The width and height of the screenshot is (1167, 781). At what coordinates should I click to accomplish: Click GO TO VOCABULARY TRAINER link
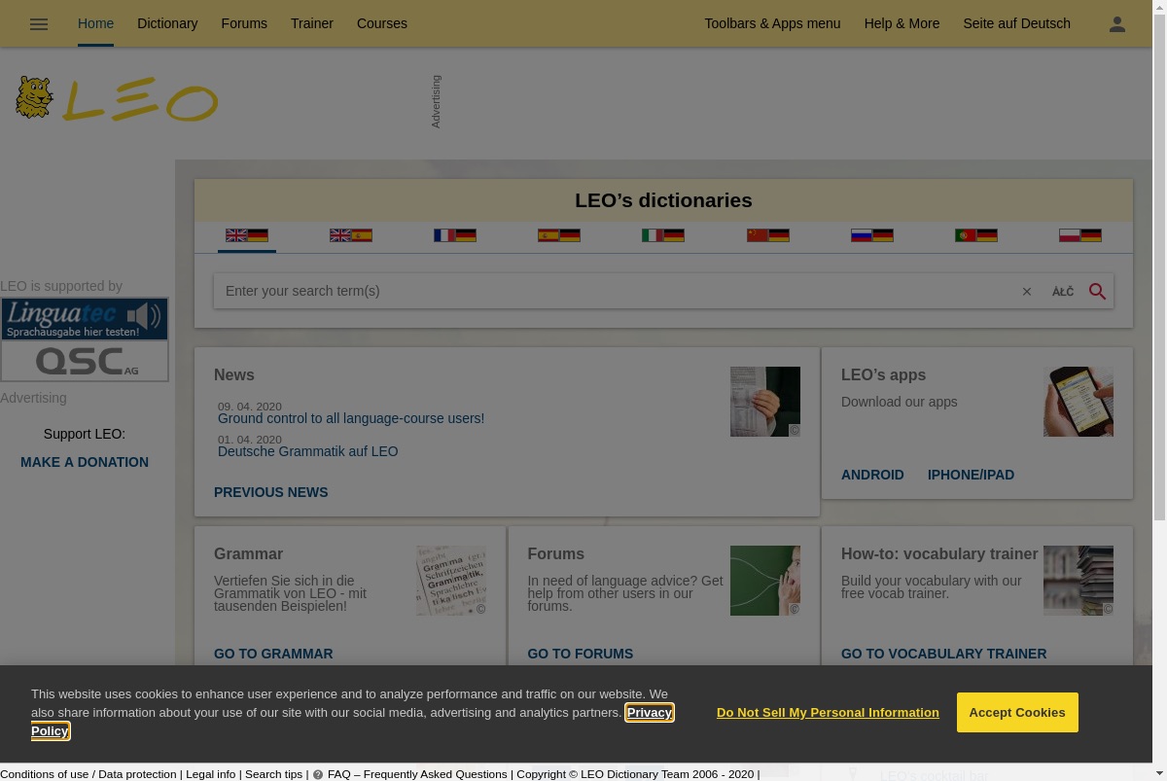pyautogui.click(x=943, y=654)
